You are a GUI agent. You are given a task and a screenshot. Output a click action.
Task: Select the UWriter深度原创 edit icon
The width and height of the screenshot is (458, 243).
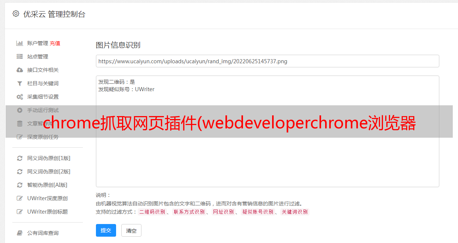(20, 198)
